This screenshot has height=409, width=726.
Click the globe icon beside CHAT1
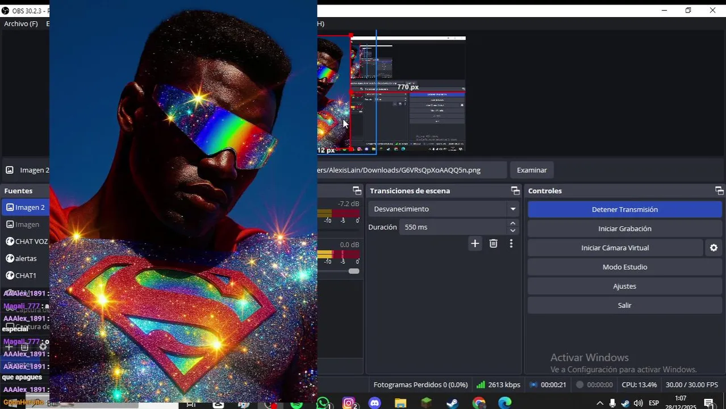coord(10,276)
